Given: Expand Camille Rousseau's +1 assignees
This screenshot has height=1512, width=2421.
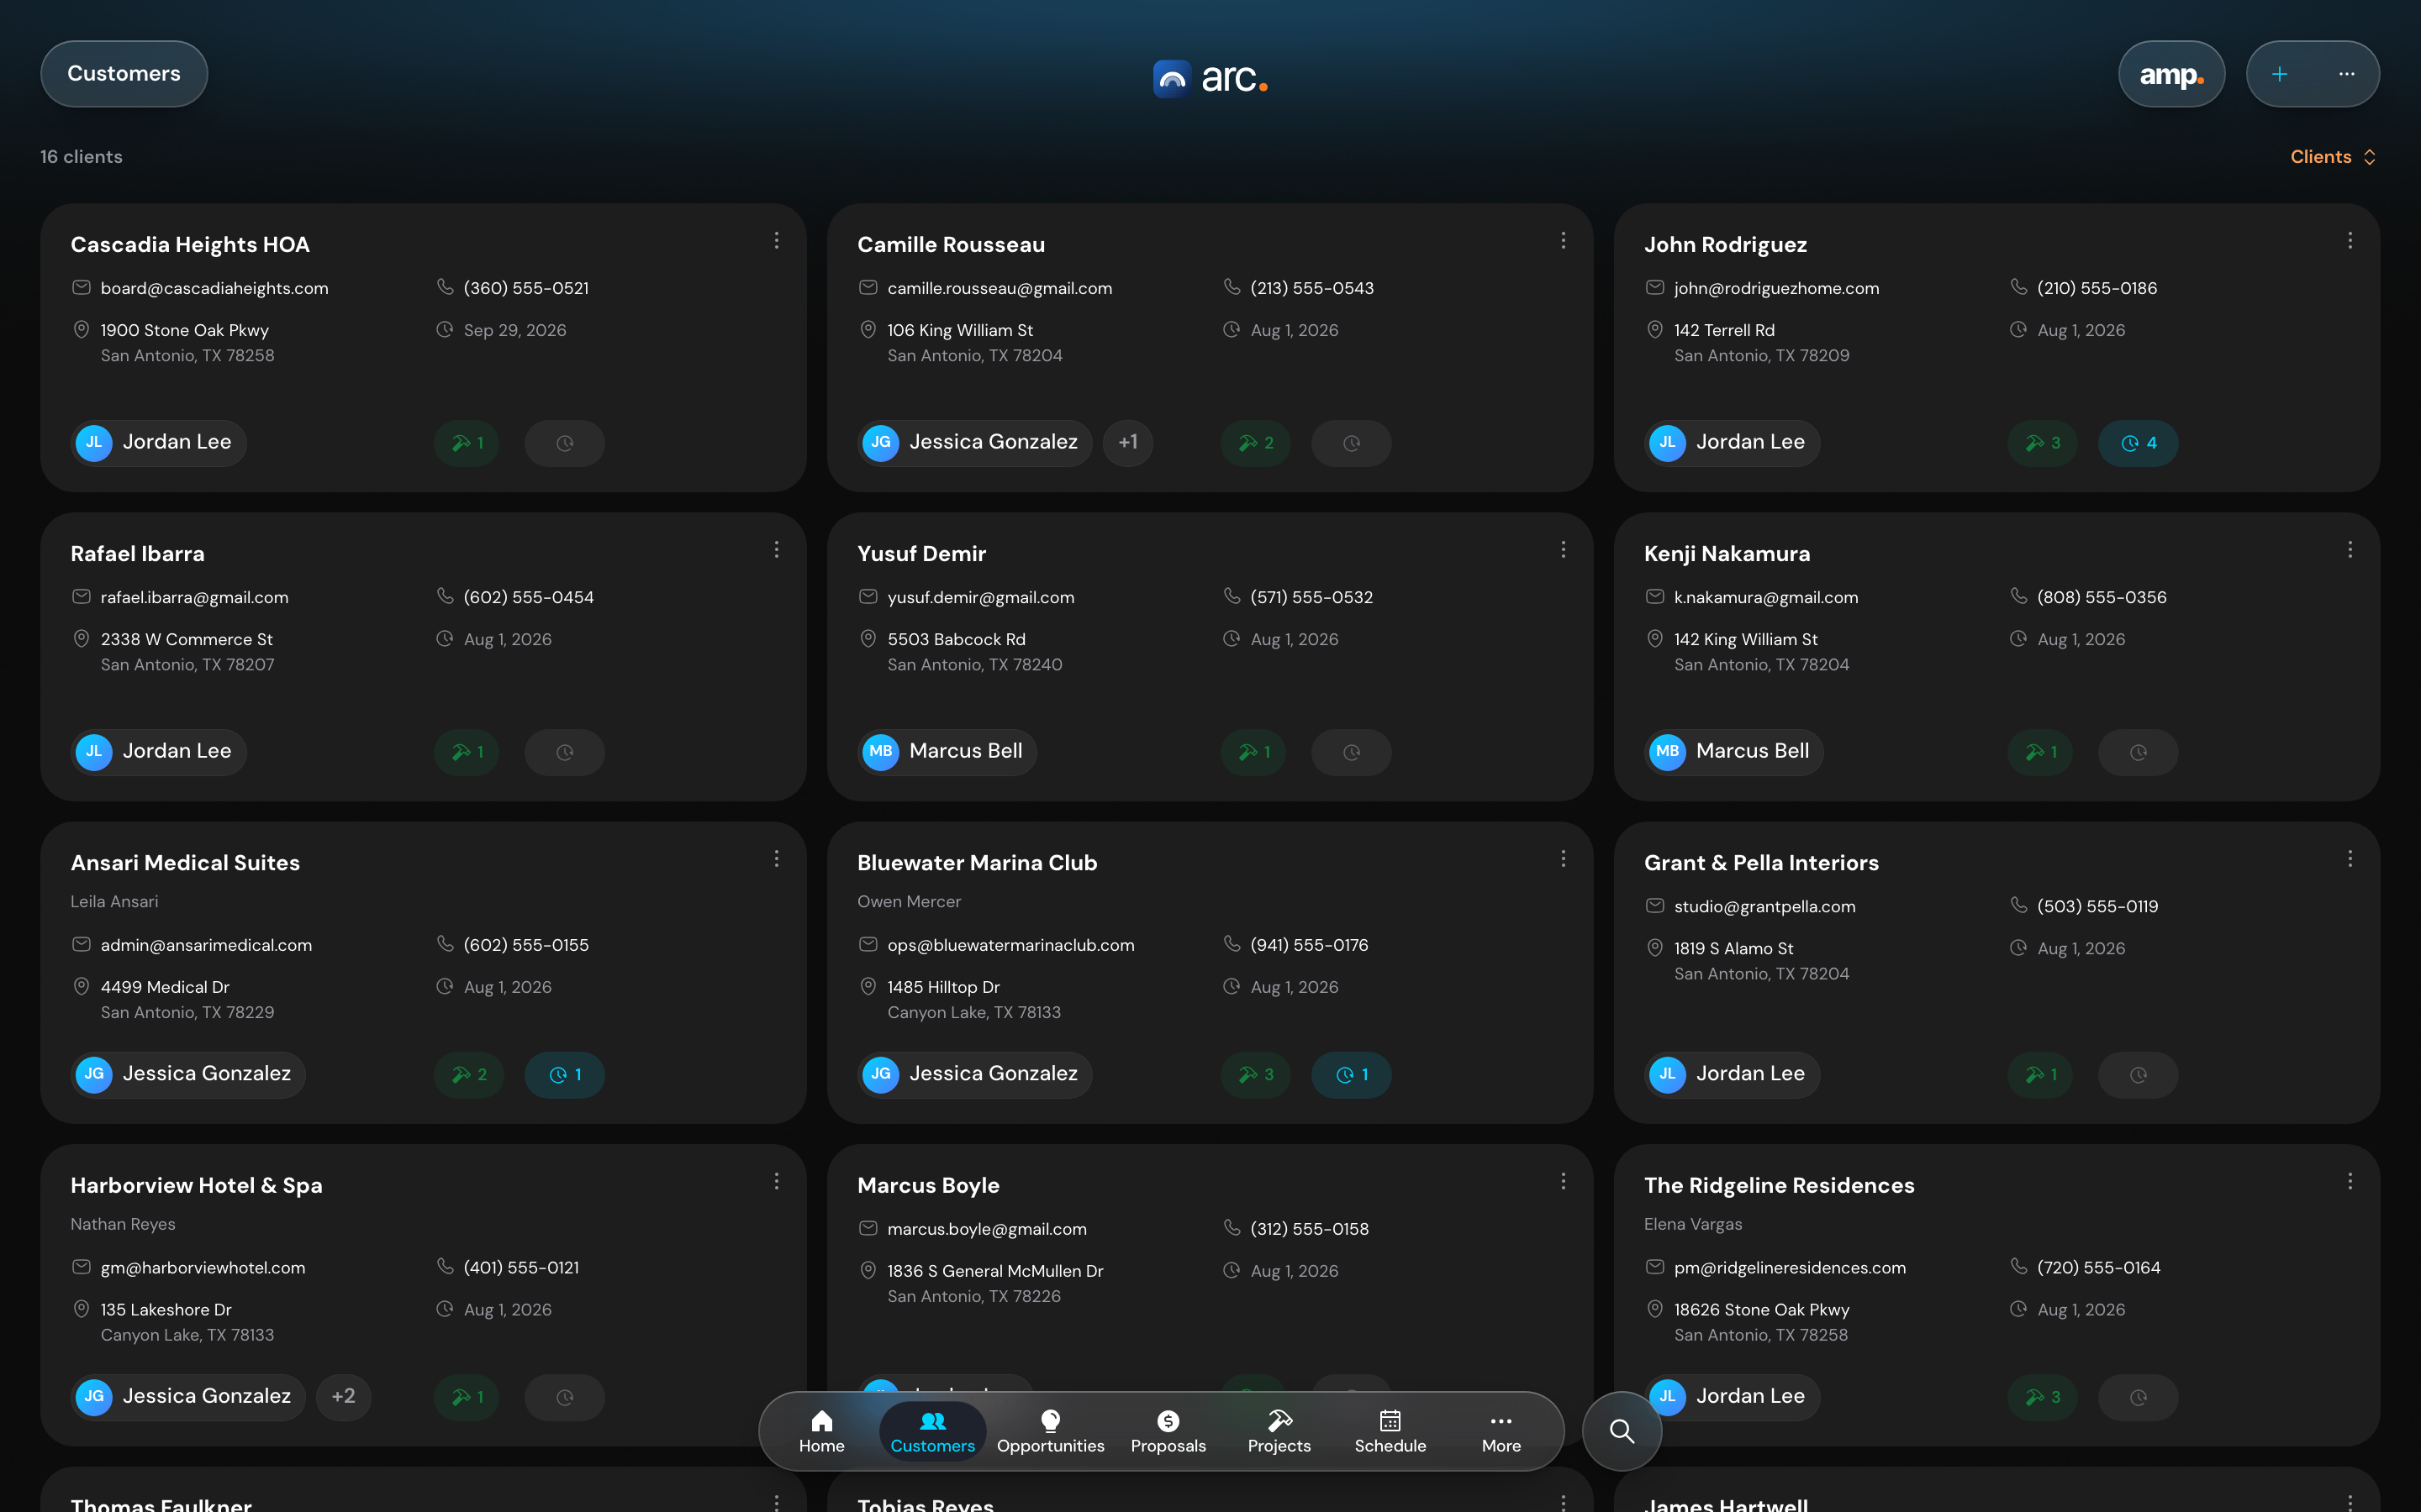Looking at the screenshot, I should coord(1127,443).
